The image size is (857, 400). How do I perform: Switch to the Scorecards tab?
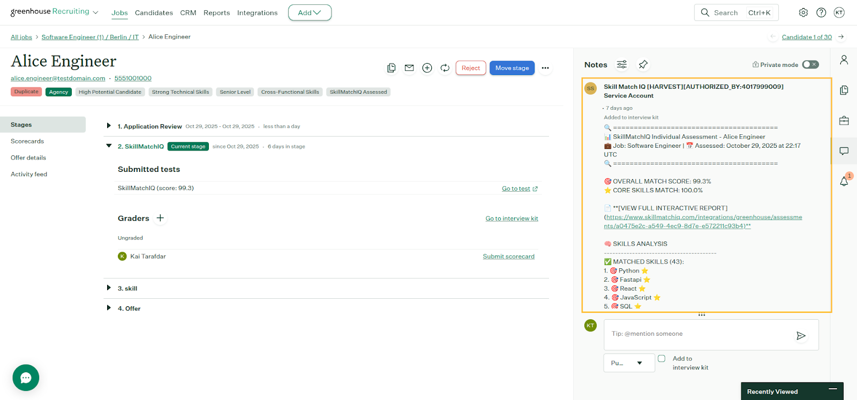(x=27, y=141)
